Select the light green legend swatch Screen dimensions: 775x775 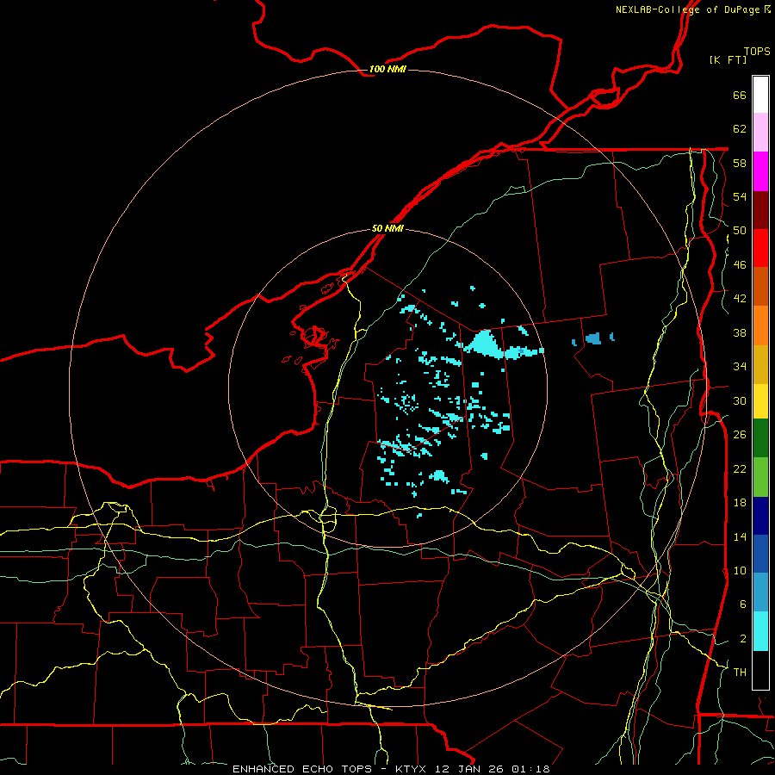point(760,476)
